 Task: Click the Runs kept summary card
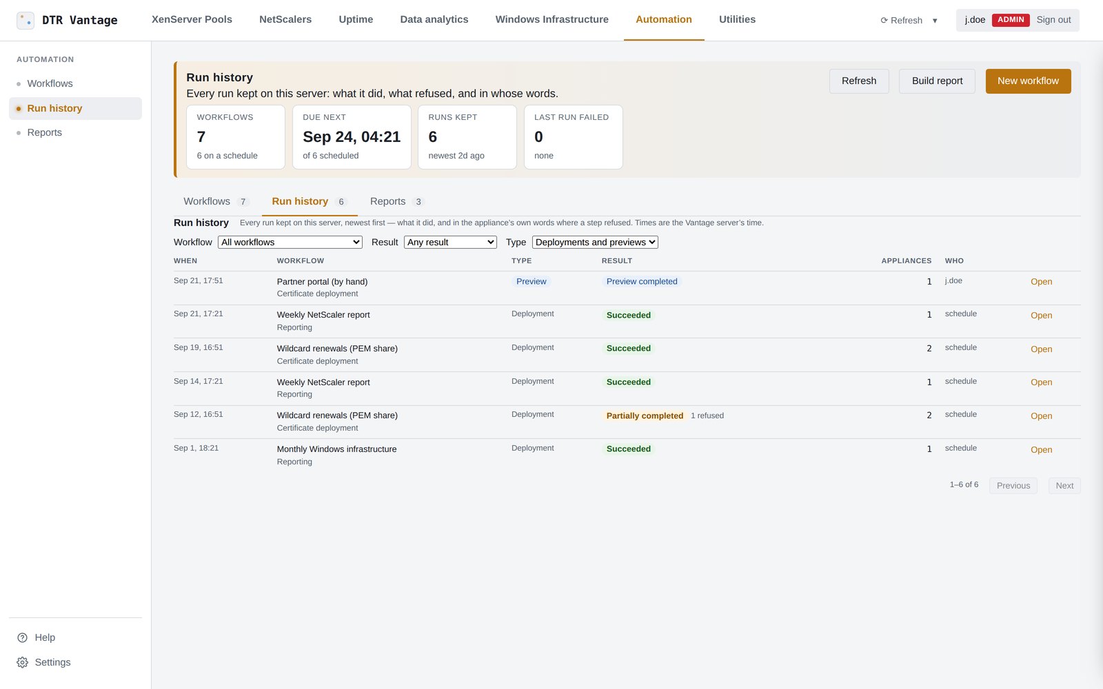click(x=467, y=137)
